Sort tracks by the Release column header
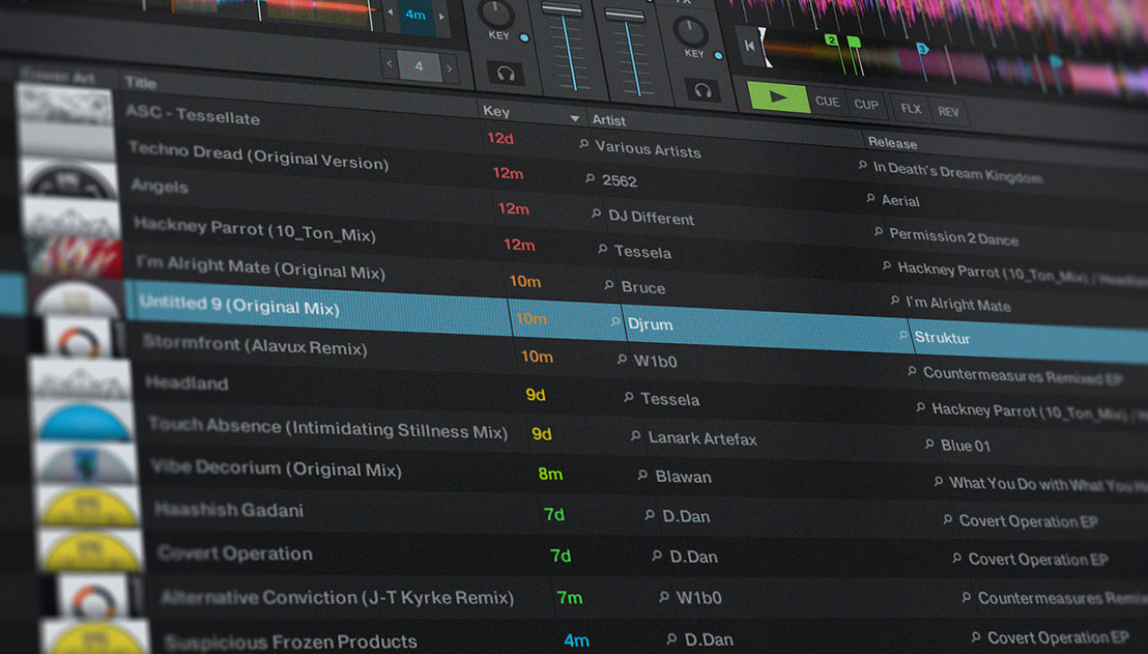 [892, 142]
